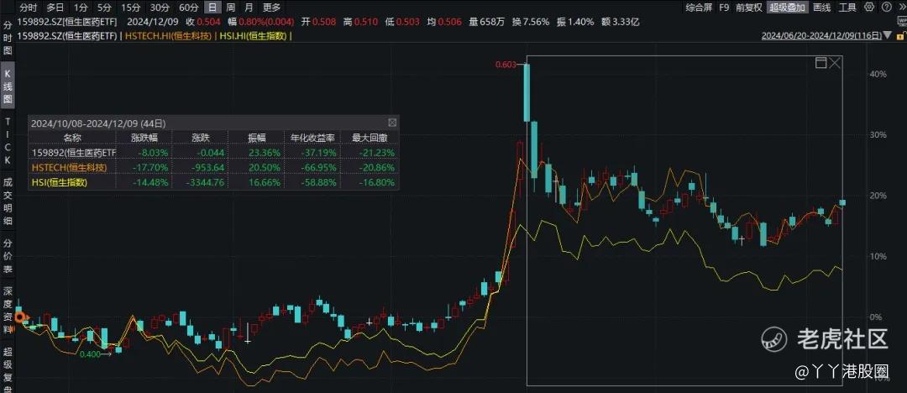Click the HSI.HI(恒生指数) overlay legend

coord(251,35)
